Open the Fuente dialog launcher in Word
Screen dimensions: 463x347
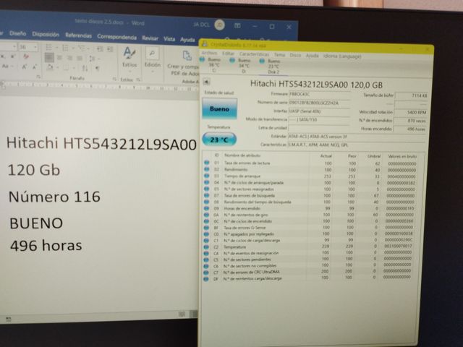point(38,77)
